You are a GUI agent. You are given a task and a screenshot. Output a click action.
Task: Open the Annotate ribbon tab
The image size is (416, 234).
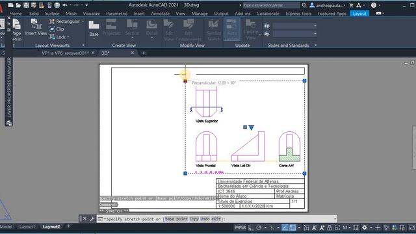[x=161, y=13]
